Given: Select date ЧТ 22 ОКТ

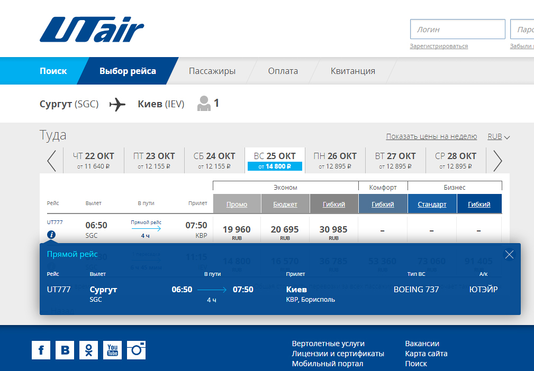Looking at the screenshot, I should tap(94, 161).
